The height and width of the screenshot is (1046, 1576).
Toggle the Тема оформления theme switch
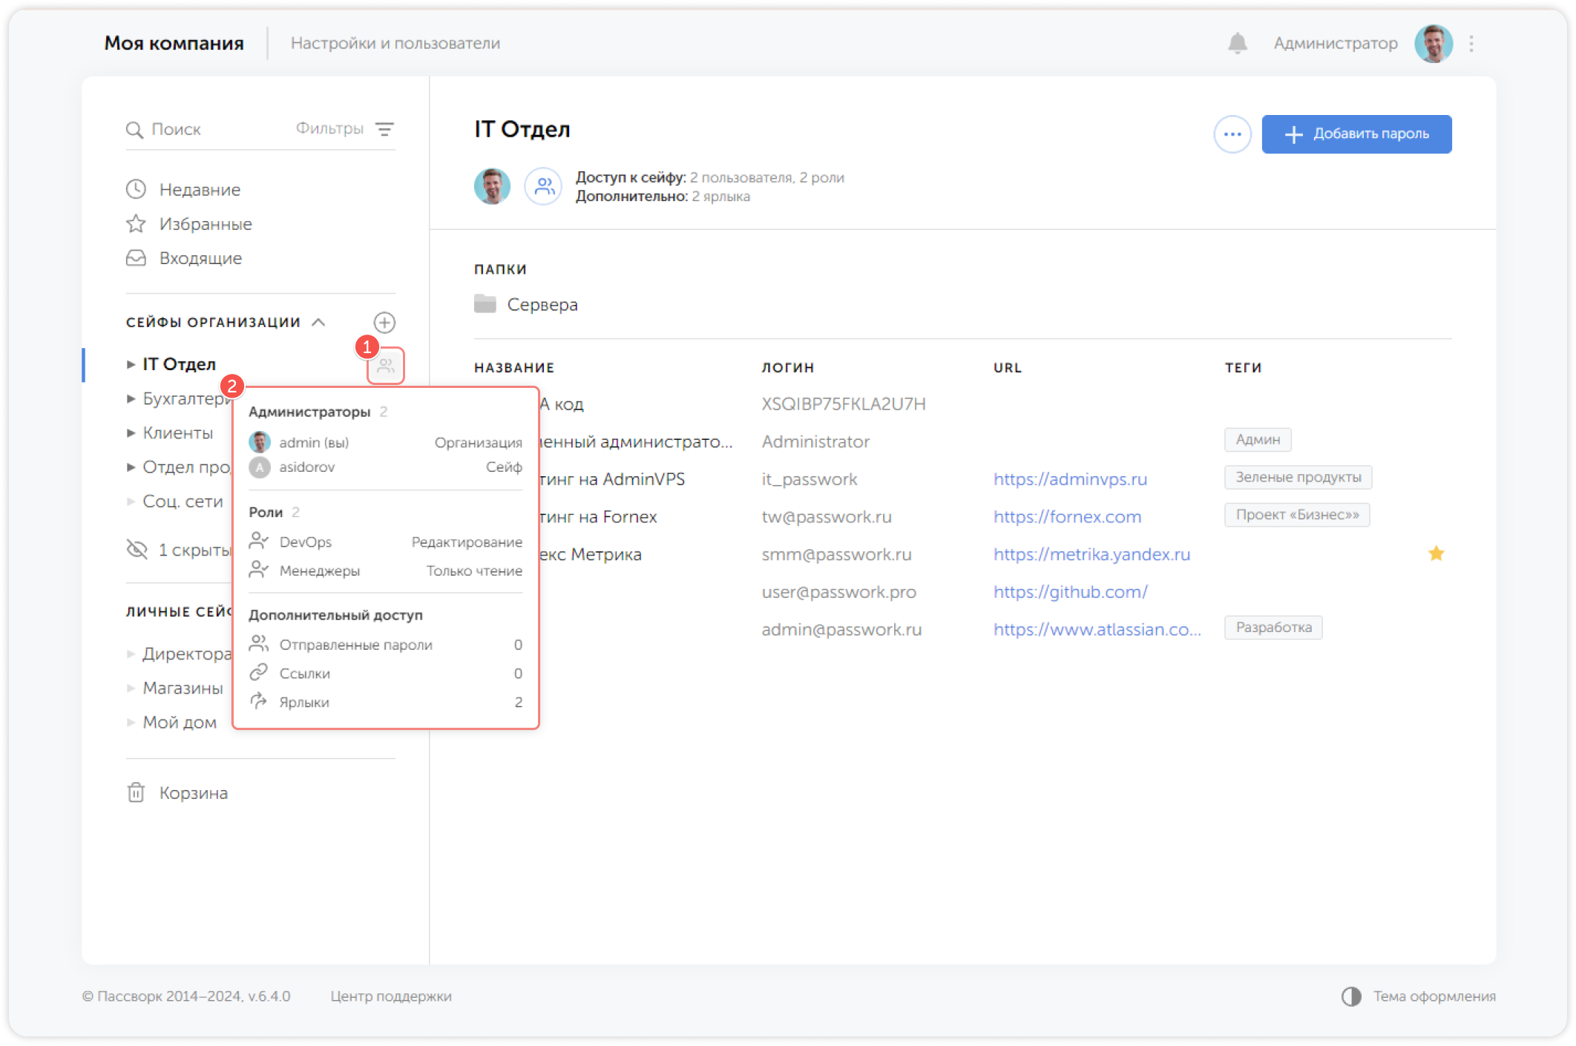pos(1350,996)
